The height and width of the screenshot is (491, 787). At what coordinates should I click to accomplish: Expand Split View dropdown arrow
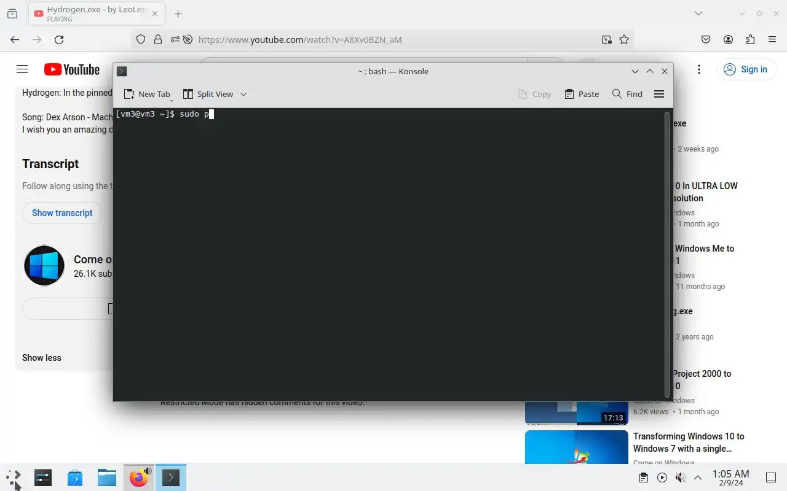(x=243, y=94)
